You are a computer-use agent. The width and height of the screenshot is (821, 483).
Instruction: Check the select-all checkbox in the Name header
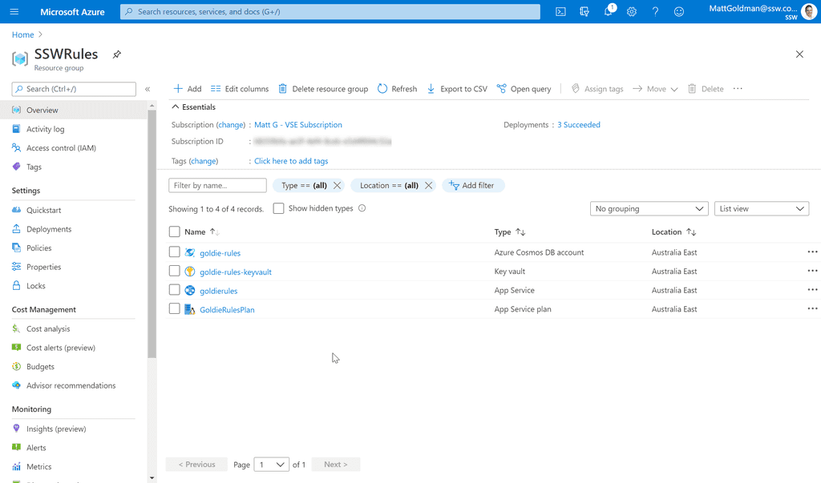[174, 231]
